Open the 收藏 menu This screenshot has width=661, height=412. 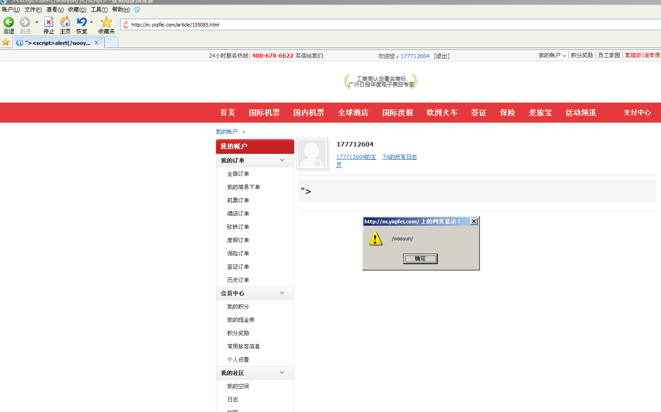(77, 10)
